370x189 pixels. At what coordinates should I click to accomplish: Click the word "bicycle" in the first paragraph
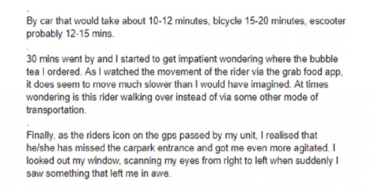pyautogui.click(x=225, y=21)
